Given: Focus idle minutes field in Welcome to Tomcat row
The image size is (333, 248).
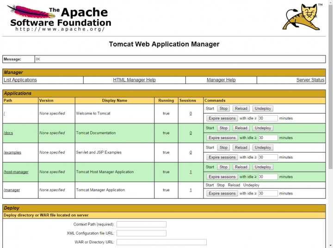Looking at the screenshot, I should coord(268,118).
